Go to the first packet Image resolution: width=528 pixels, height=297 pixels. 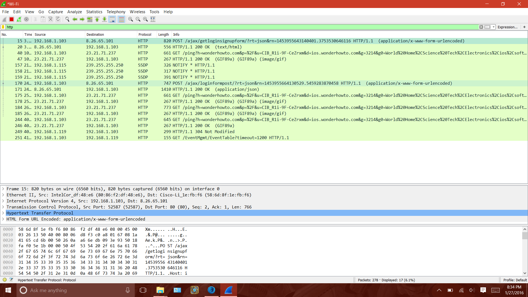click(x=97, y=19)
